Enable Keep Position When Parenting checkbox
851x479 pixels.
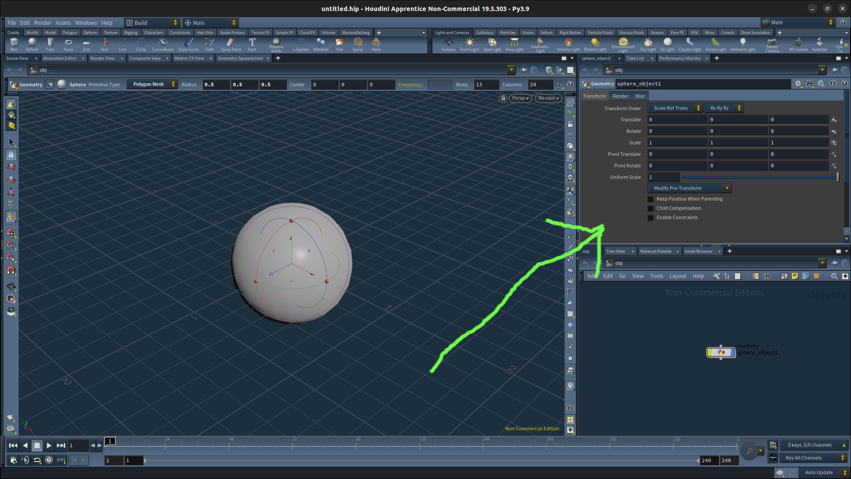coord(650,199)
